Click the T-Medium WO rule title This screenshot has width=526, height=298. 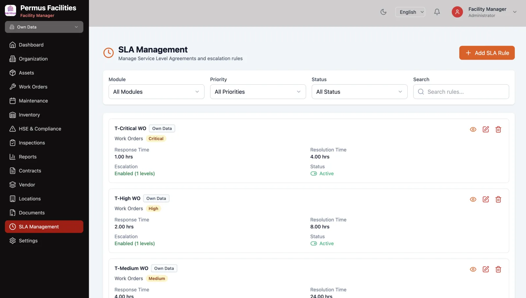(x=131, y=268)
